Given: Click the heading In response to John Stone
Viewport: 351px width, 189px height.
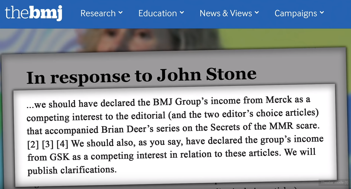Looking at the screenshot, I should click(x=141, y=75).
